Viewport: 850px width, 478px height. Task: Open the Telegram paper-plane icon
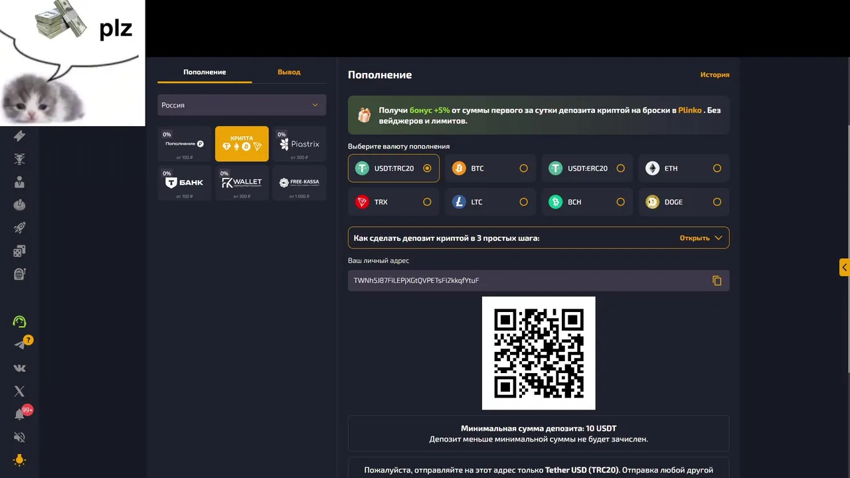click(x=20, y=345)
